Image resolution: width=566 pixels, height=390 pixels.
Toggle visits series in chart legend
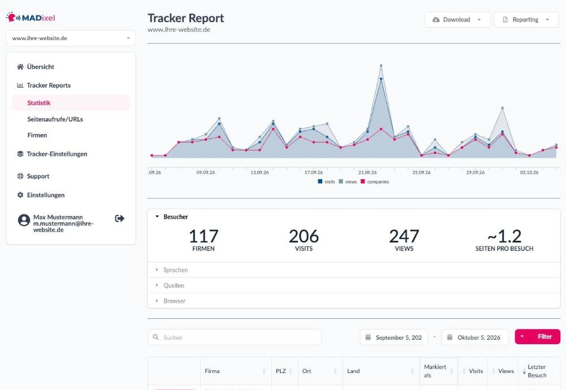pyautogui.click(x=326, y=182)
